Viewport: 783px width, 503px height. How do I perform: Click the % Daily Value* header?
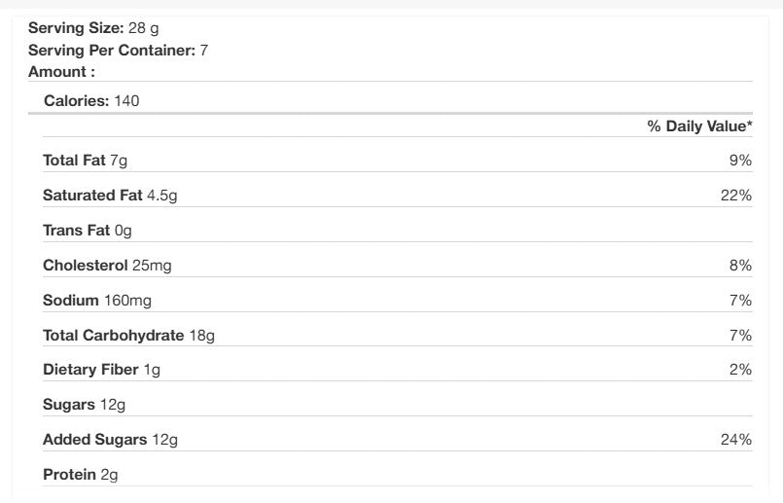[x=699, y=126]
